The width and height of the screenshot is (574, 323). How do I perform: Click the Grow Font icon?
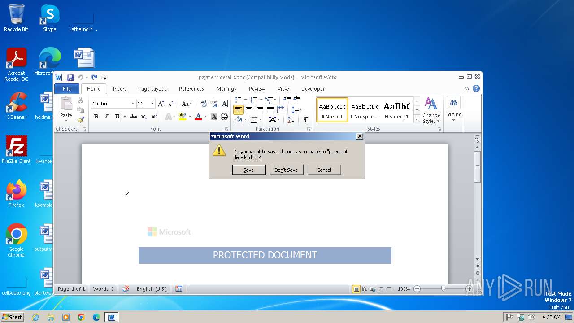click(x=161, y=104)
